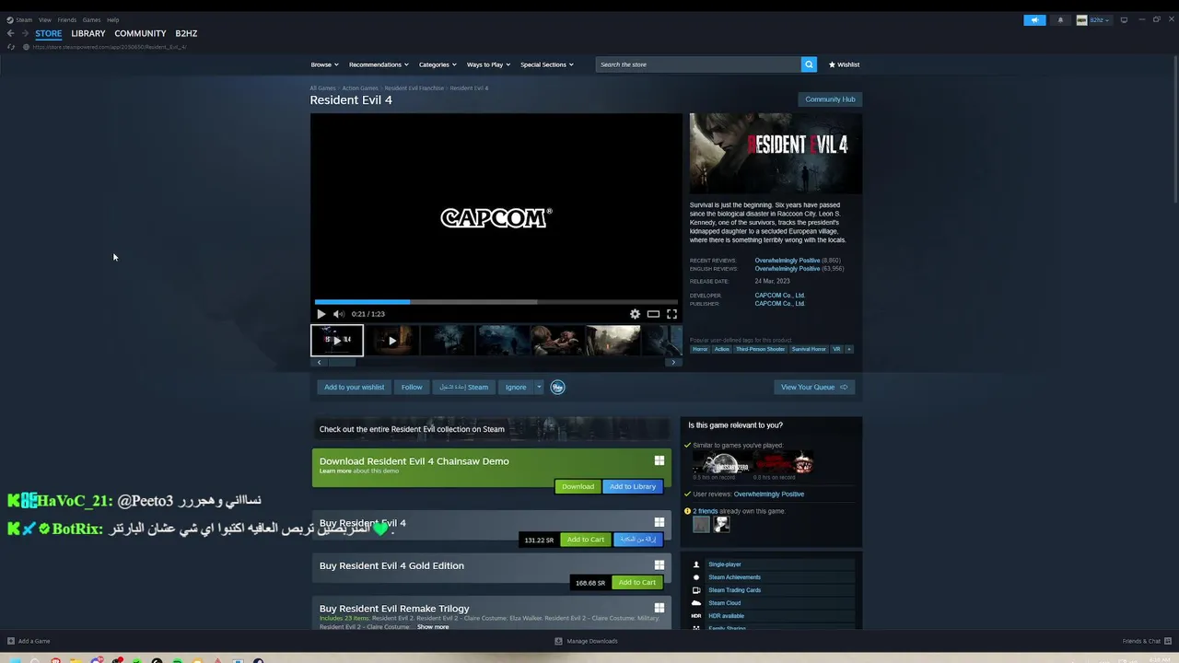Open the ignore options dropdown arrow
1179x663 pixels.
[x=539, y=387]
